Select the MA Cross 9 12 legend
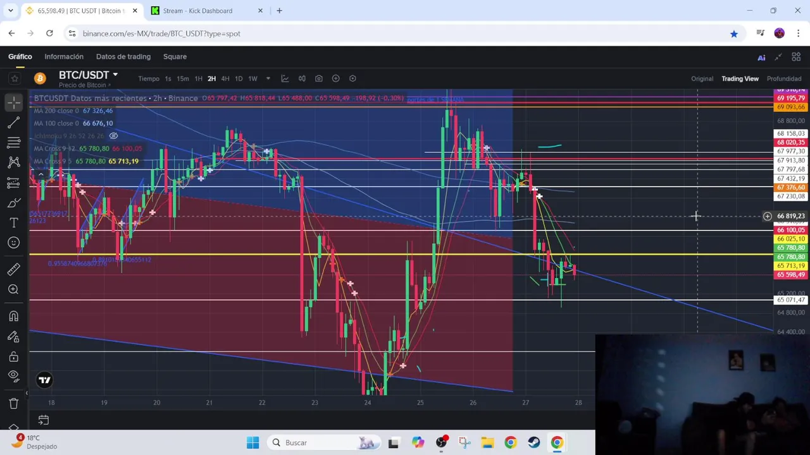Viewport: 810px width, 455px height. pyautogui.click(x=87, y=149)
